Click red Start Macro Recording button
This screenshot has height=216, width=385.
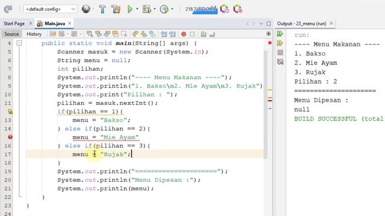coord(183,34)
